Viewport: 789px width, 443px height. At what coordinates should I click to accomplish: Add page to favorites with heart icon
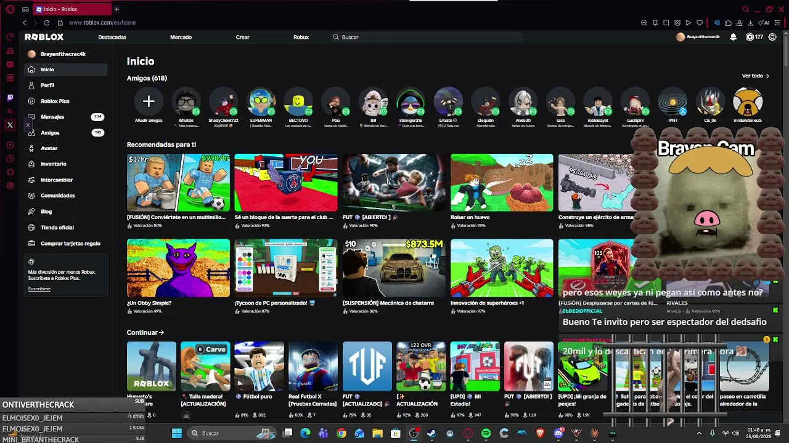pyautogui.click(x=700, y=23)
